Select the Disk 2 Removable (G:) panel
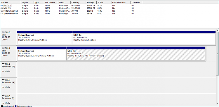 pyautogui.click(x=8, y=69)
